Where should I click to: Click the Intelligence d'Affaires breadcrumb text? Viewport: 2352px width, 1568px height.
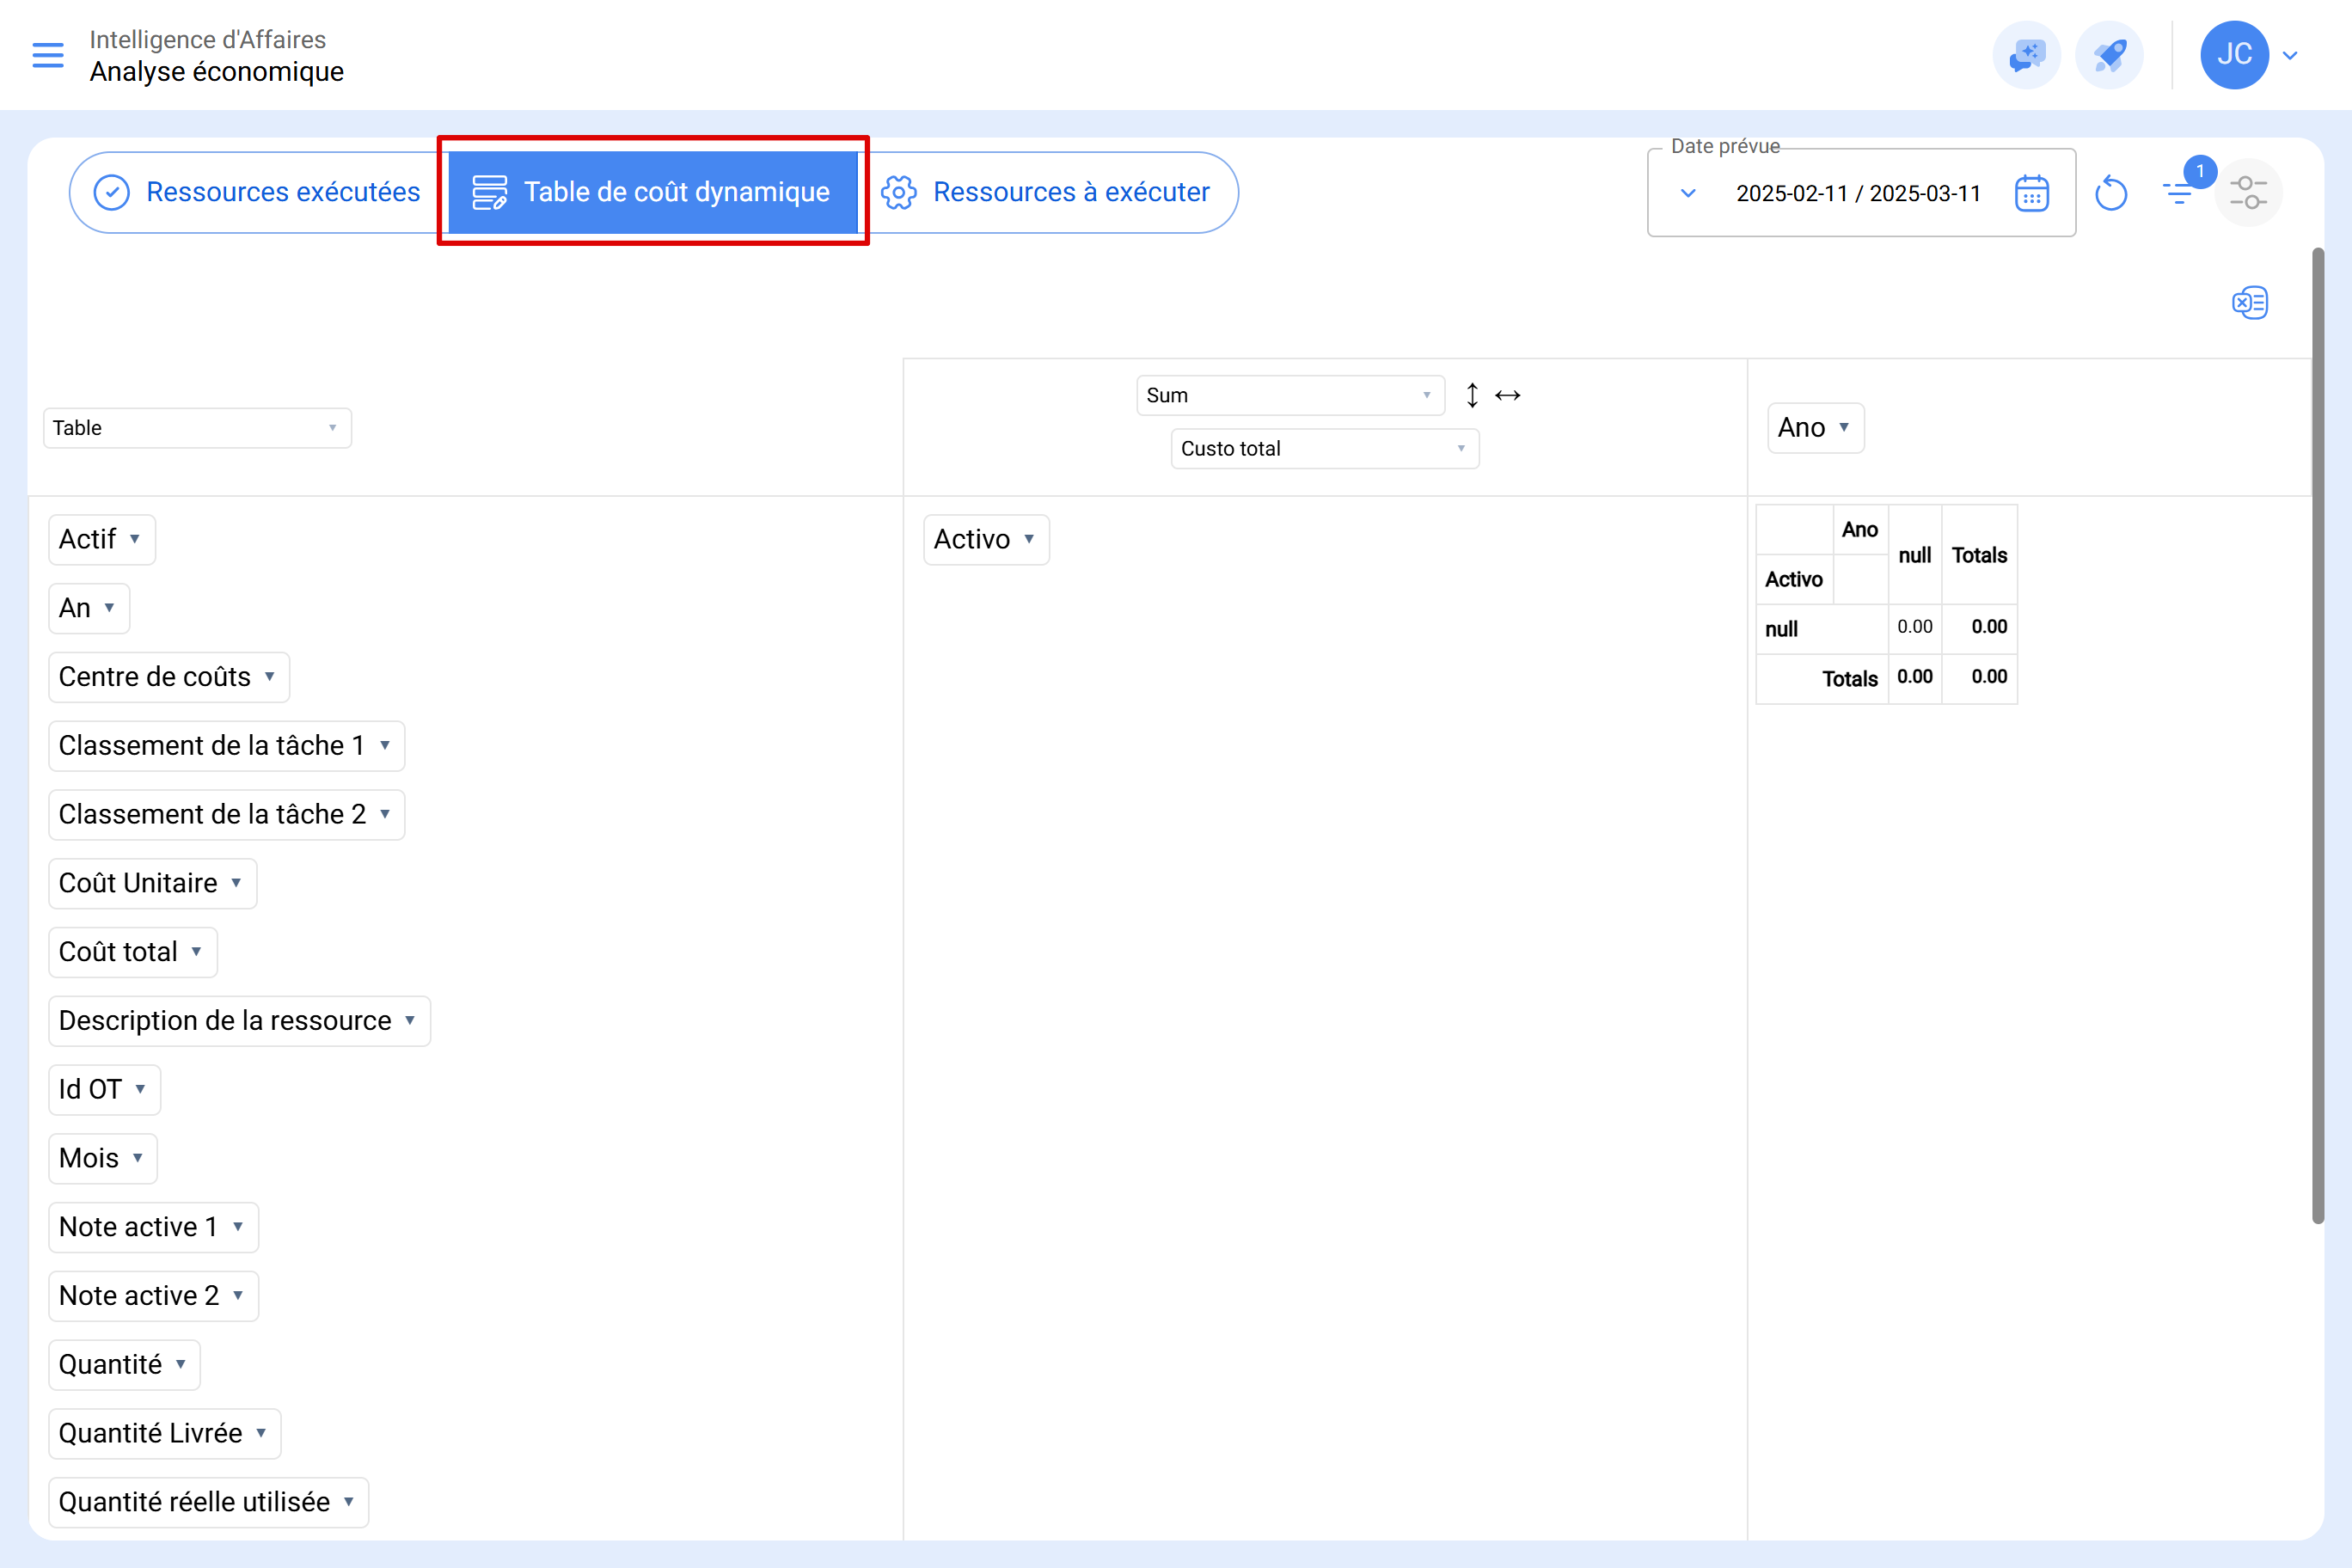(208, 39)
